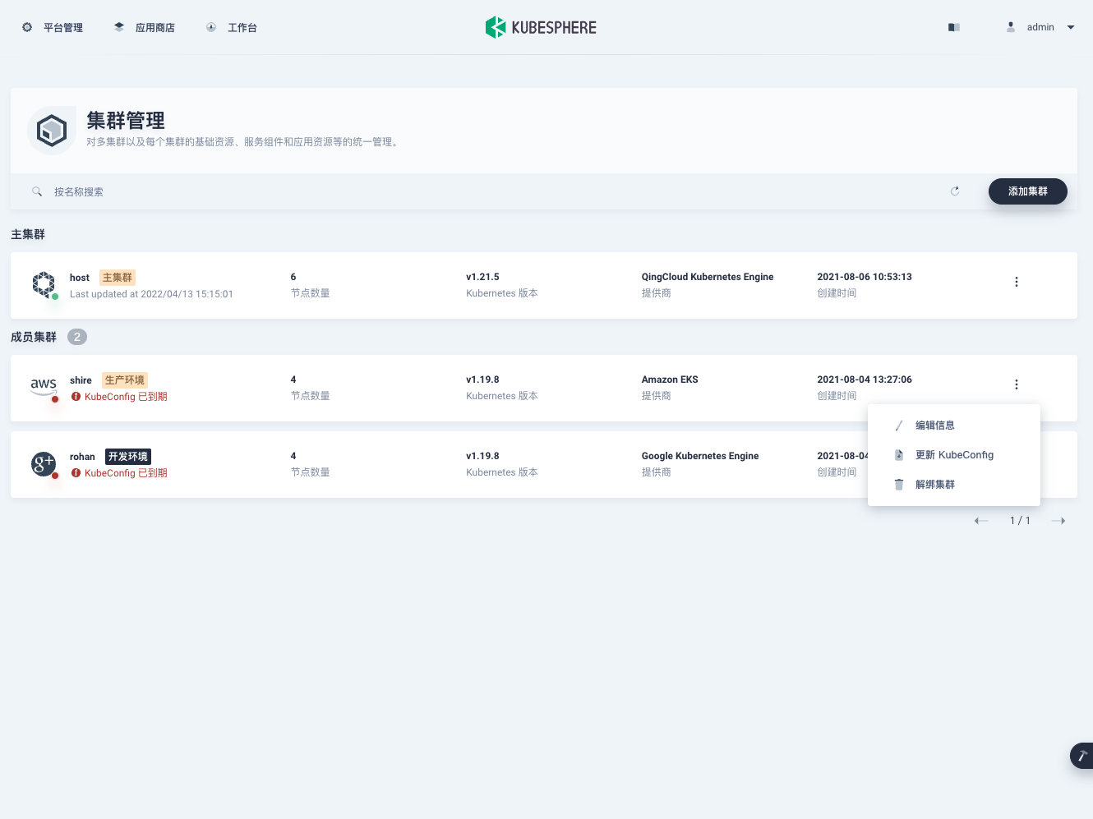
Task: Choose 解绑集群 in the open menu
Action: [x=936, y=484]
